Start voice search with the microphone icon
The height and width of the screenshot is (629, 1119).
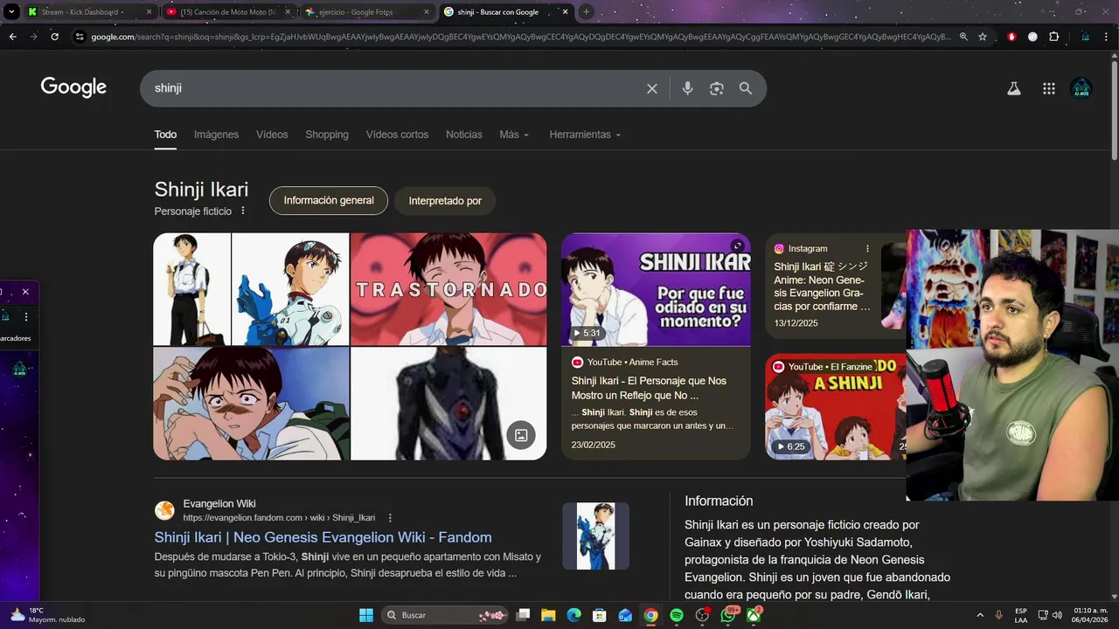(x=687, y=88)
